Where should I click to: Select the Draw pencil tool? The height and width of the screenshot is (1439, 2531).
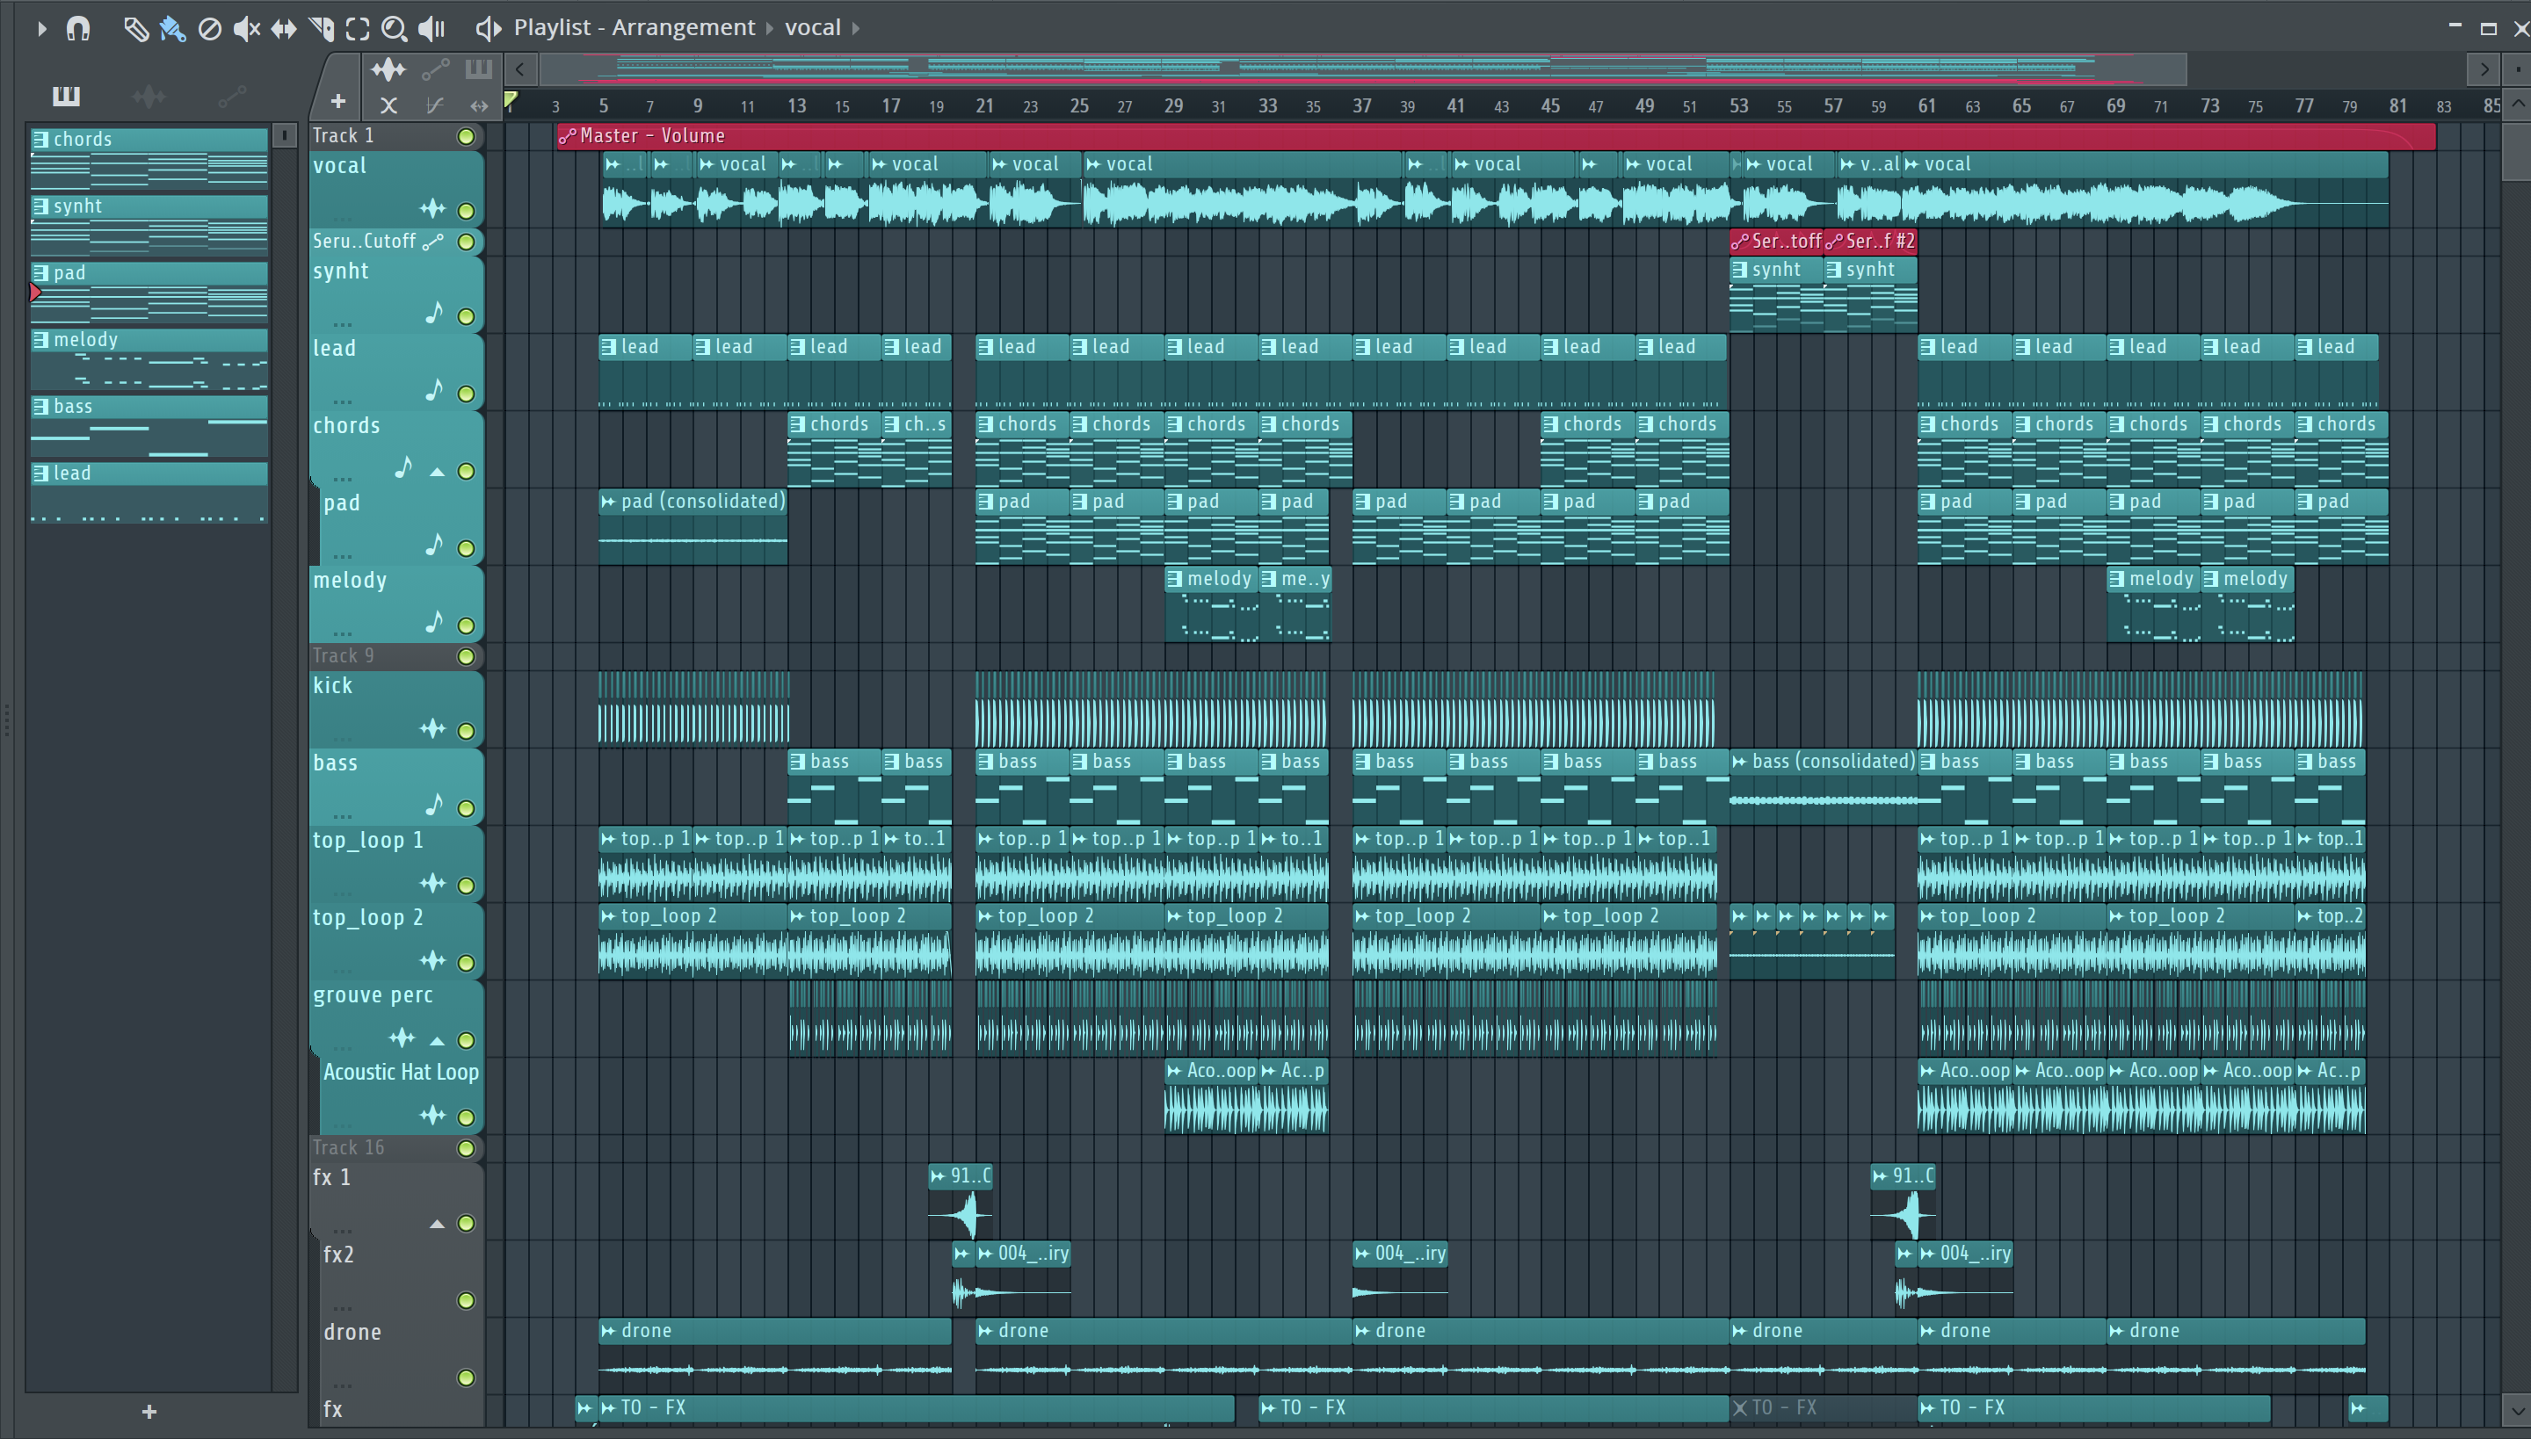pyautogui.click(x=135, y=29)
